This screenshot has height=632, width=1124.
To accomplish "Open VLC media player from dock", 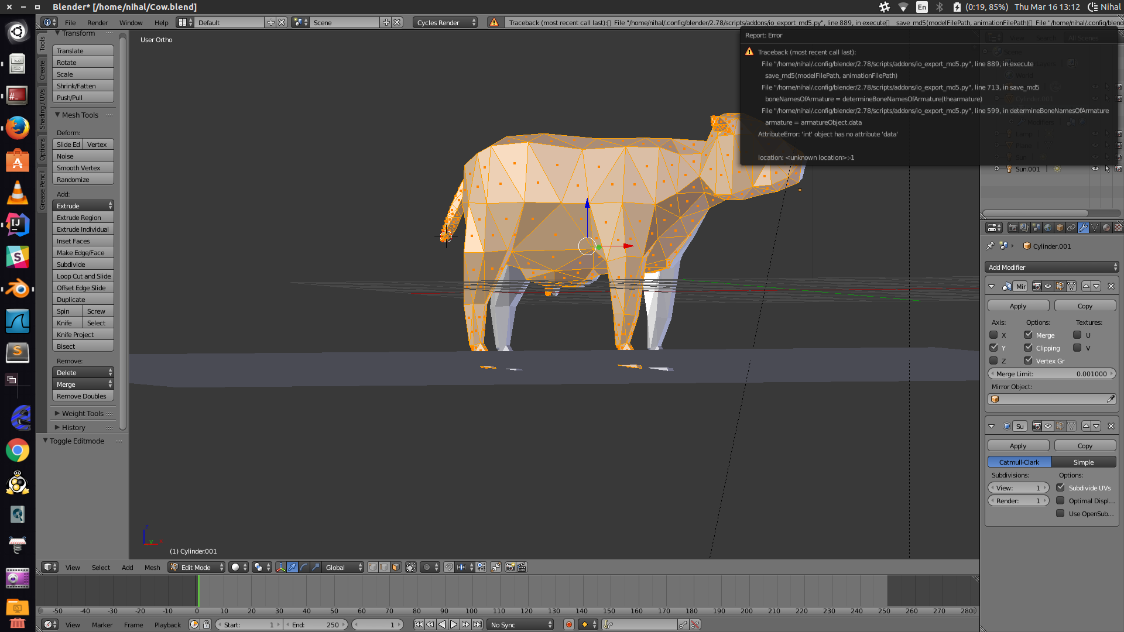I will 18,192.
